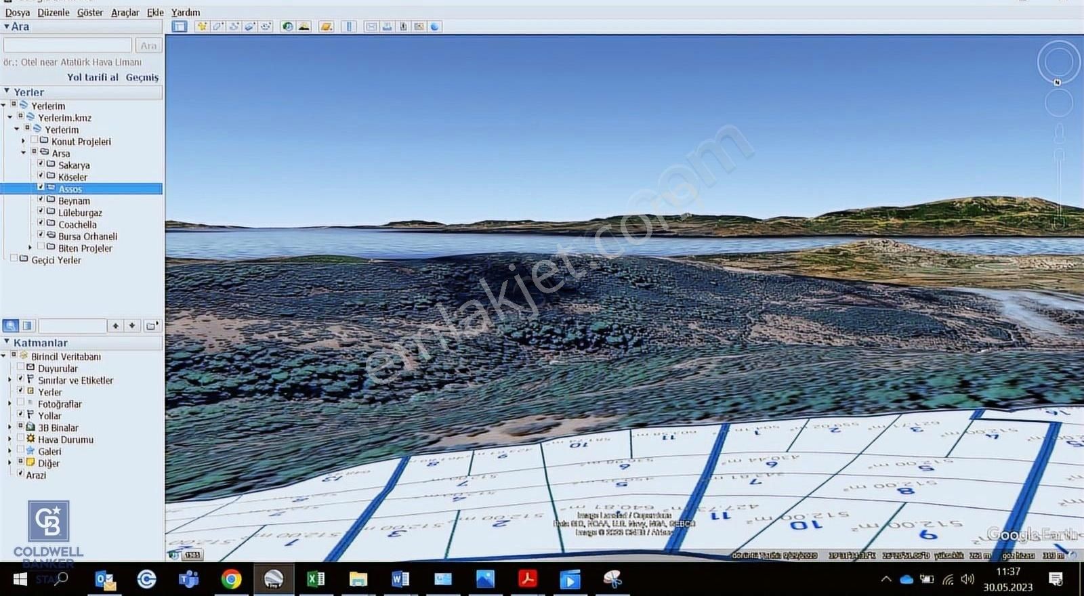Collapse the Katmanlar panel header

pos(7,342)
